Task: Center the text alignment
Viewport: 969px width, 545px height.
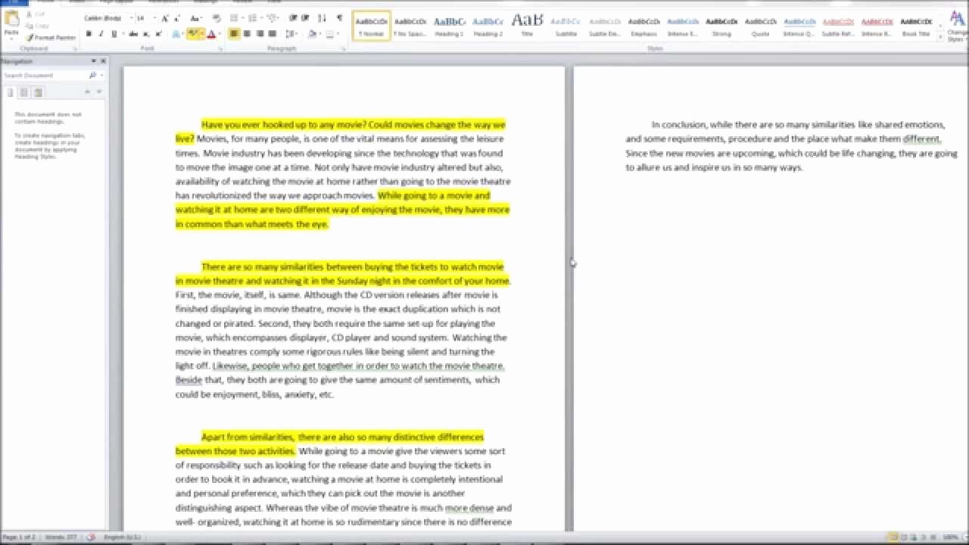Action: click(x=247, y=34)
